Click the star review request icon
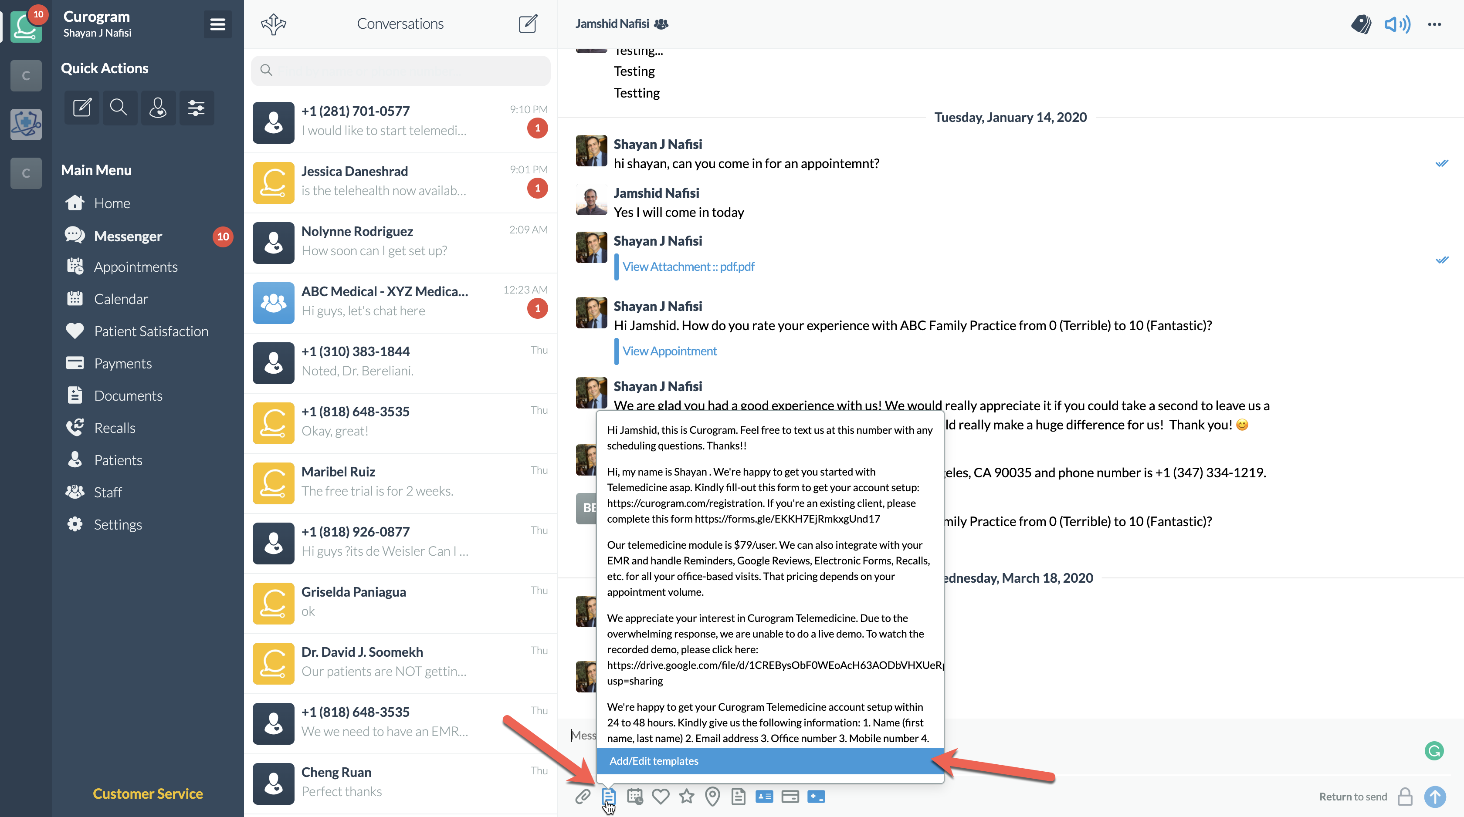1464x817 pixels. click(687, 797)
